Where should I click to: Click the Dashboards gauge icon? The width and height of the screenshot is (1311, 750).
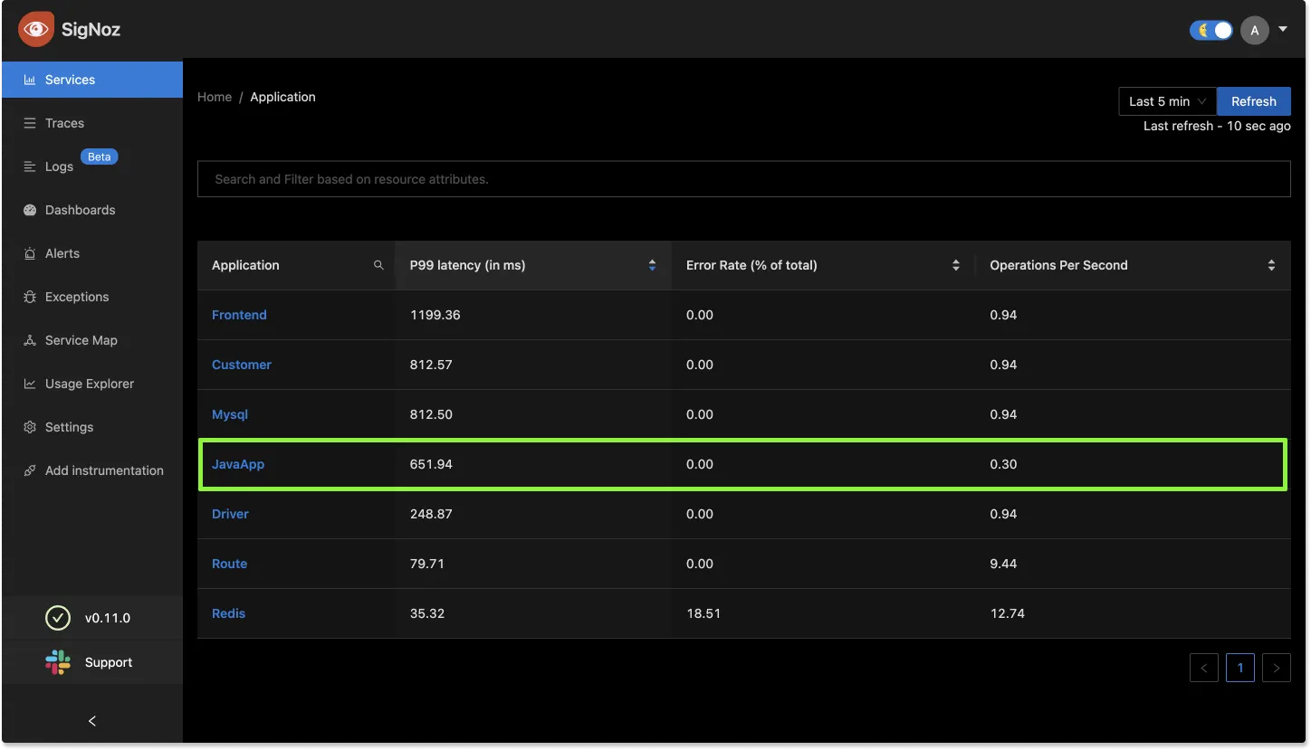coord(29,210)
